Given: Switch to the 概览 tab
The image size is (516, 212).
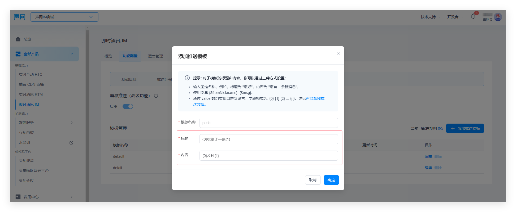Looking at the screenshot, I should pyautogui.click(x=108, y=56).
